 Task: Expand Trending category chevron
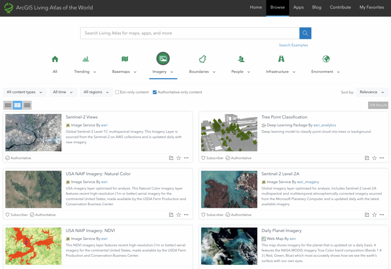click(95, 72)
